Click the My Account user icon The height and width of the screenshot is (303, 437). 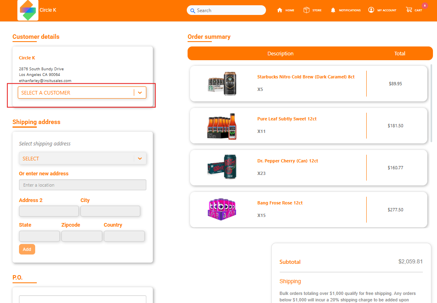(x=371, y=10)
